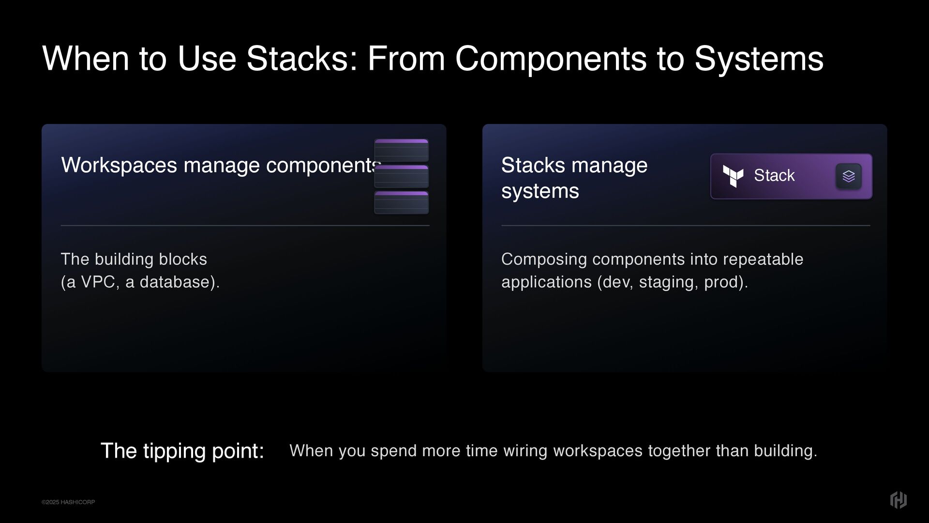The image size is (929, 523).
Task: Click the HashiCorp logo in bottom corner
Action: pyautogui.click(x=898, y=500)
